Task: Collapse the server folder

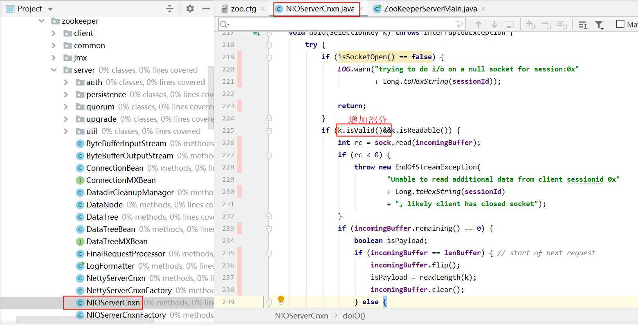Action: [54, 70]
